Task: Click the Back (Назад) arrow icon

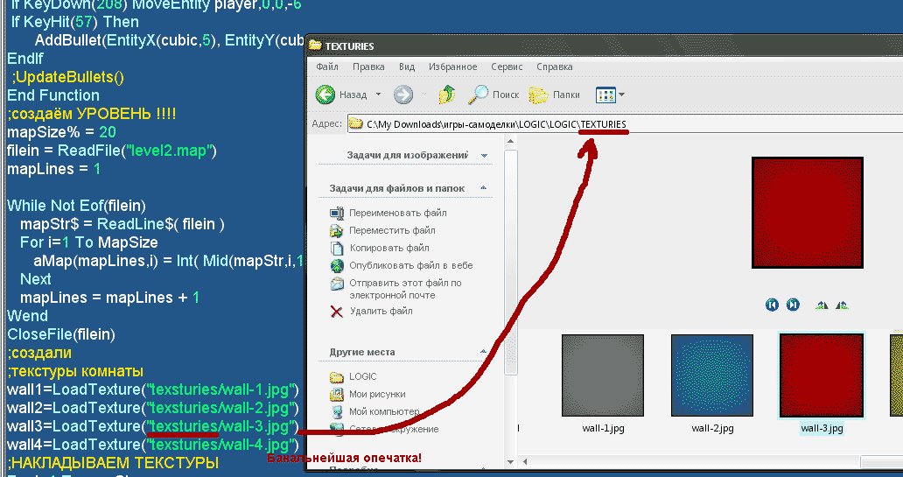Action: (x=325, y=95)
